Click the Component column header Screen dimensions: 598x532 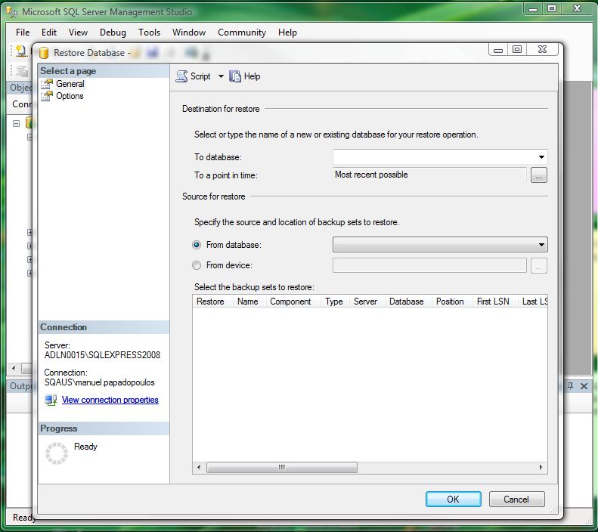coord(290,302)
